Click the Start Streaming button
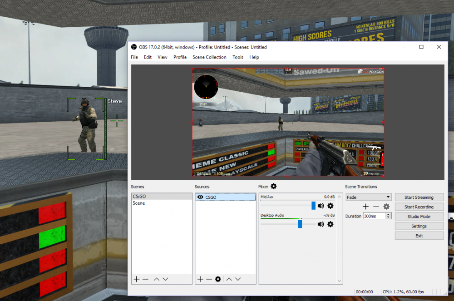 click(419, 197)
